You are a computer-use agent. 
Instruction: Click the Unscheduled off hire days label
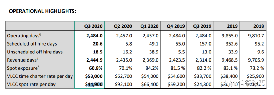35,52
